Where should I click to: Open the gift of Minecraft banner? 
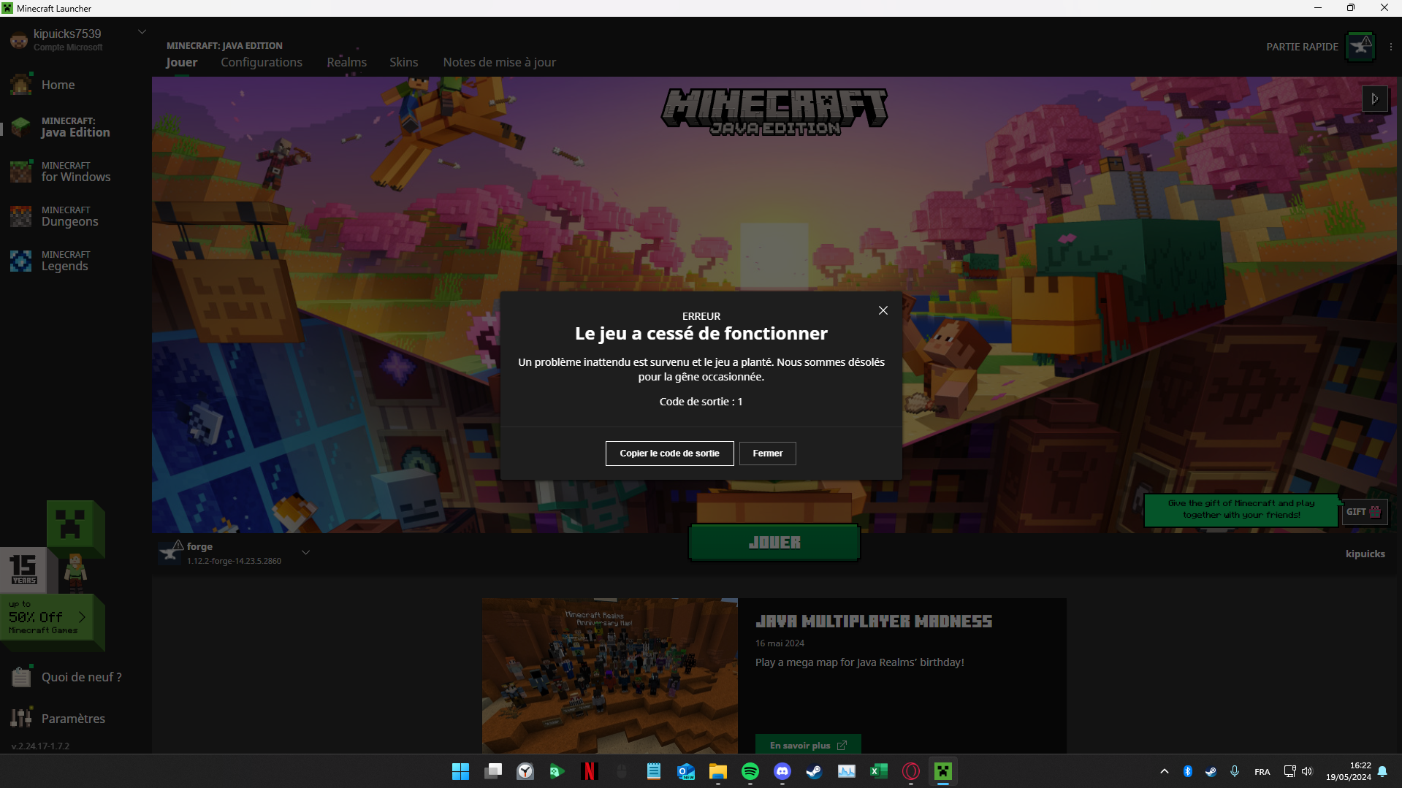point(1241,510)
